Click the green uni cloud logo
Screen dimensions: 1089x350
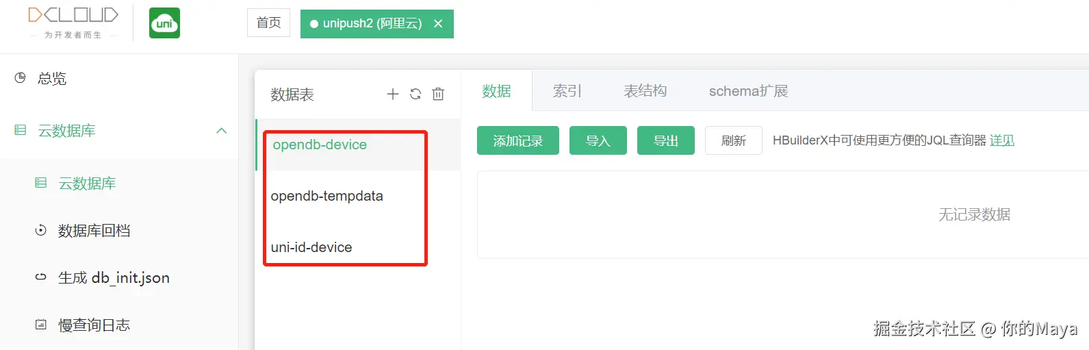click(164, 23)
